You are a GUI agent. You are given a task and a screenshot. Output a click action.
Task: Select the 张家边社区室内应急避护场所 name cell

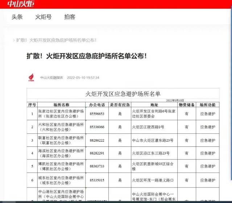tap(61, 113)
